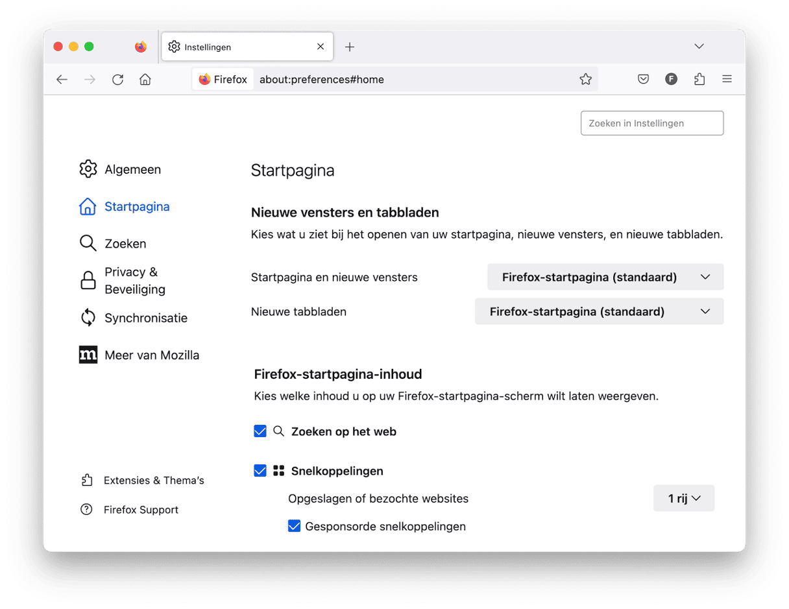
Task: Focus the Zoeken in Instellingen search field
Action: pos(652,123)
